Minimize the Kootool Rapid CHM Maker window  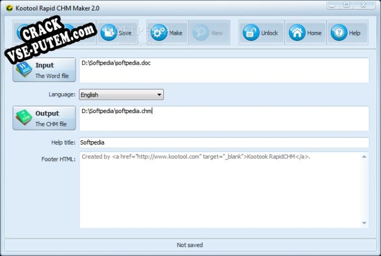[x=332, y=5]
